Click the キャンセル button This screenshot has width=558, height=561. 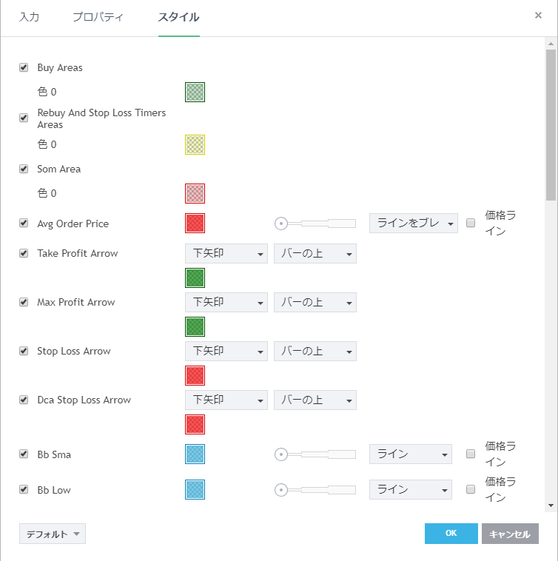coord(510,534)
